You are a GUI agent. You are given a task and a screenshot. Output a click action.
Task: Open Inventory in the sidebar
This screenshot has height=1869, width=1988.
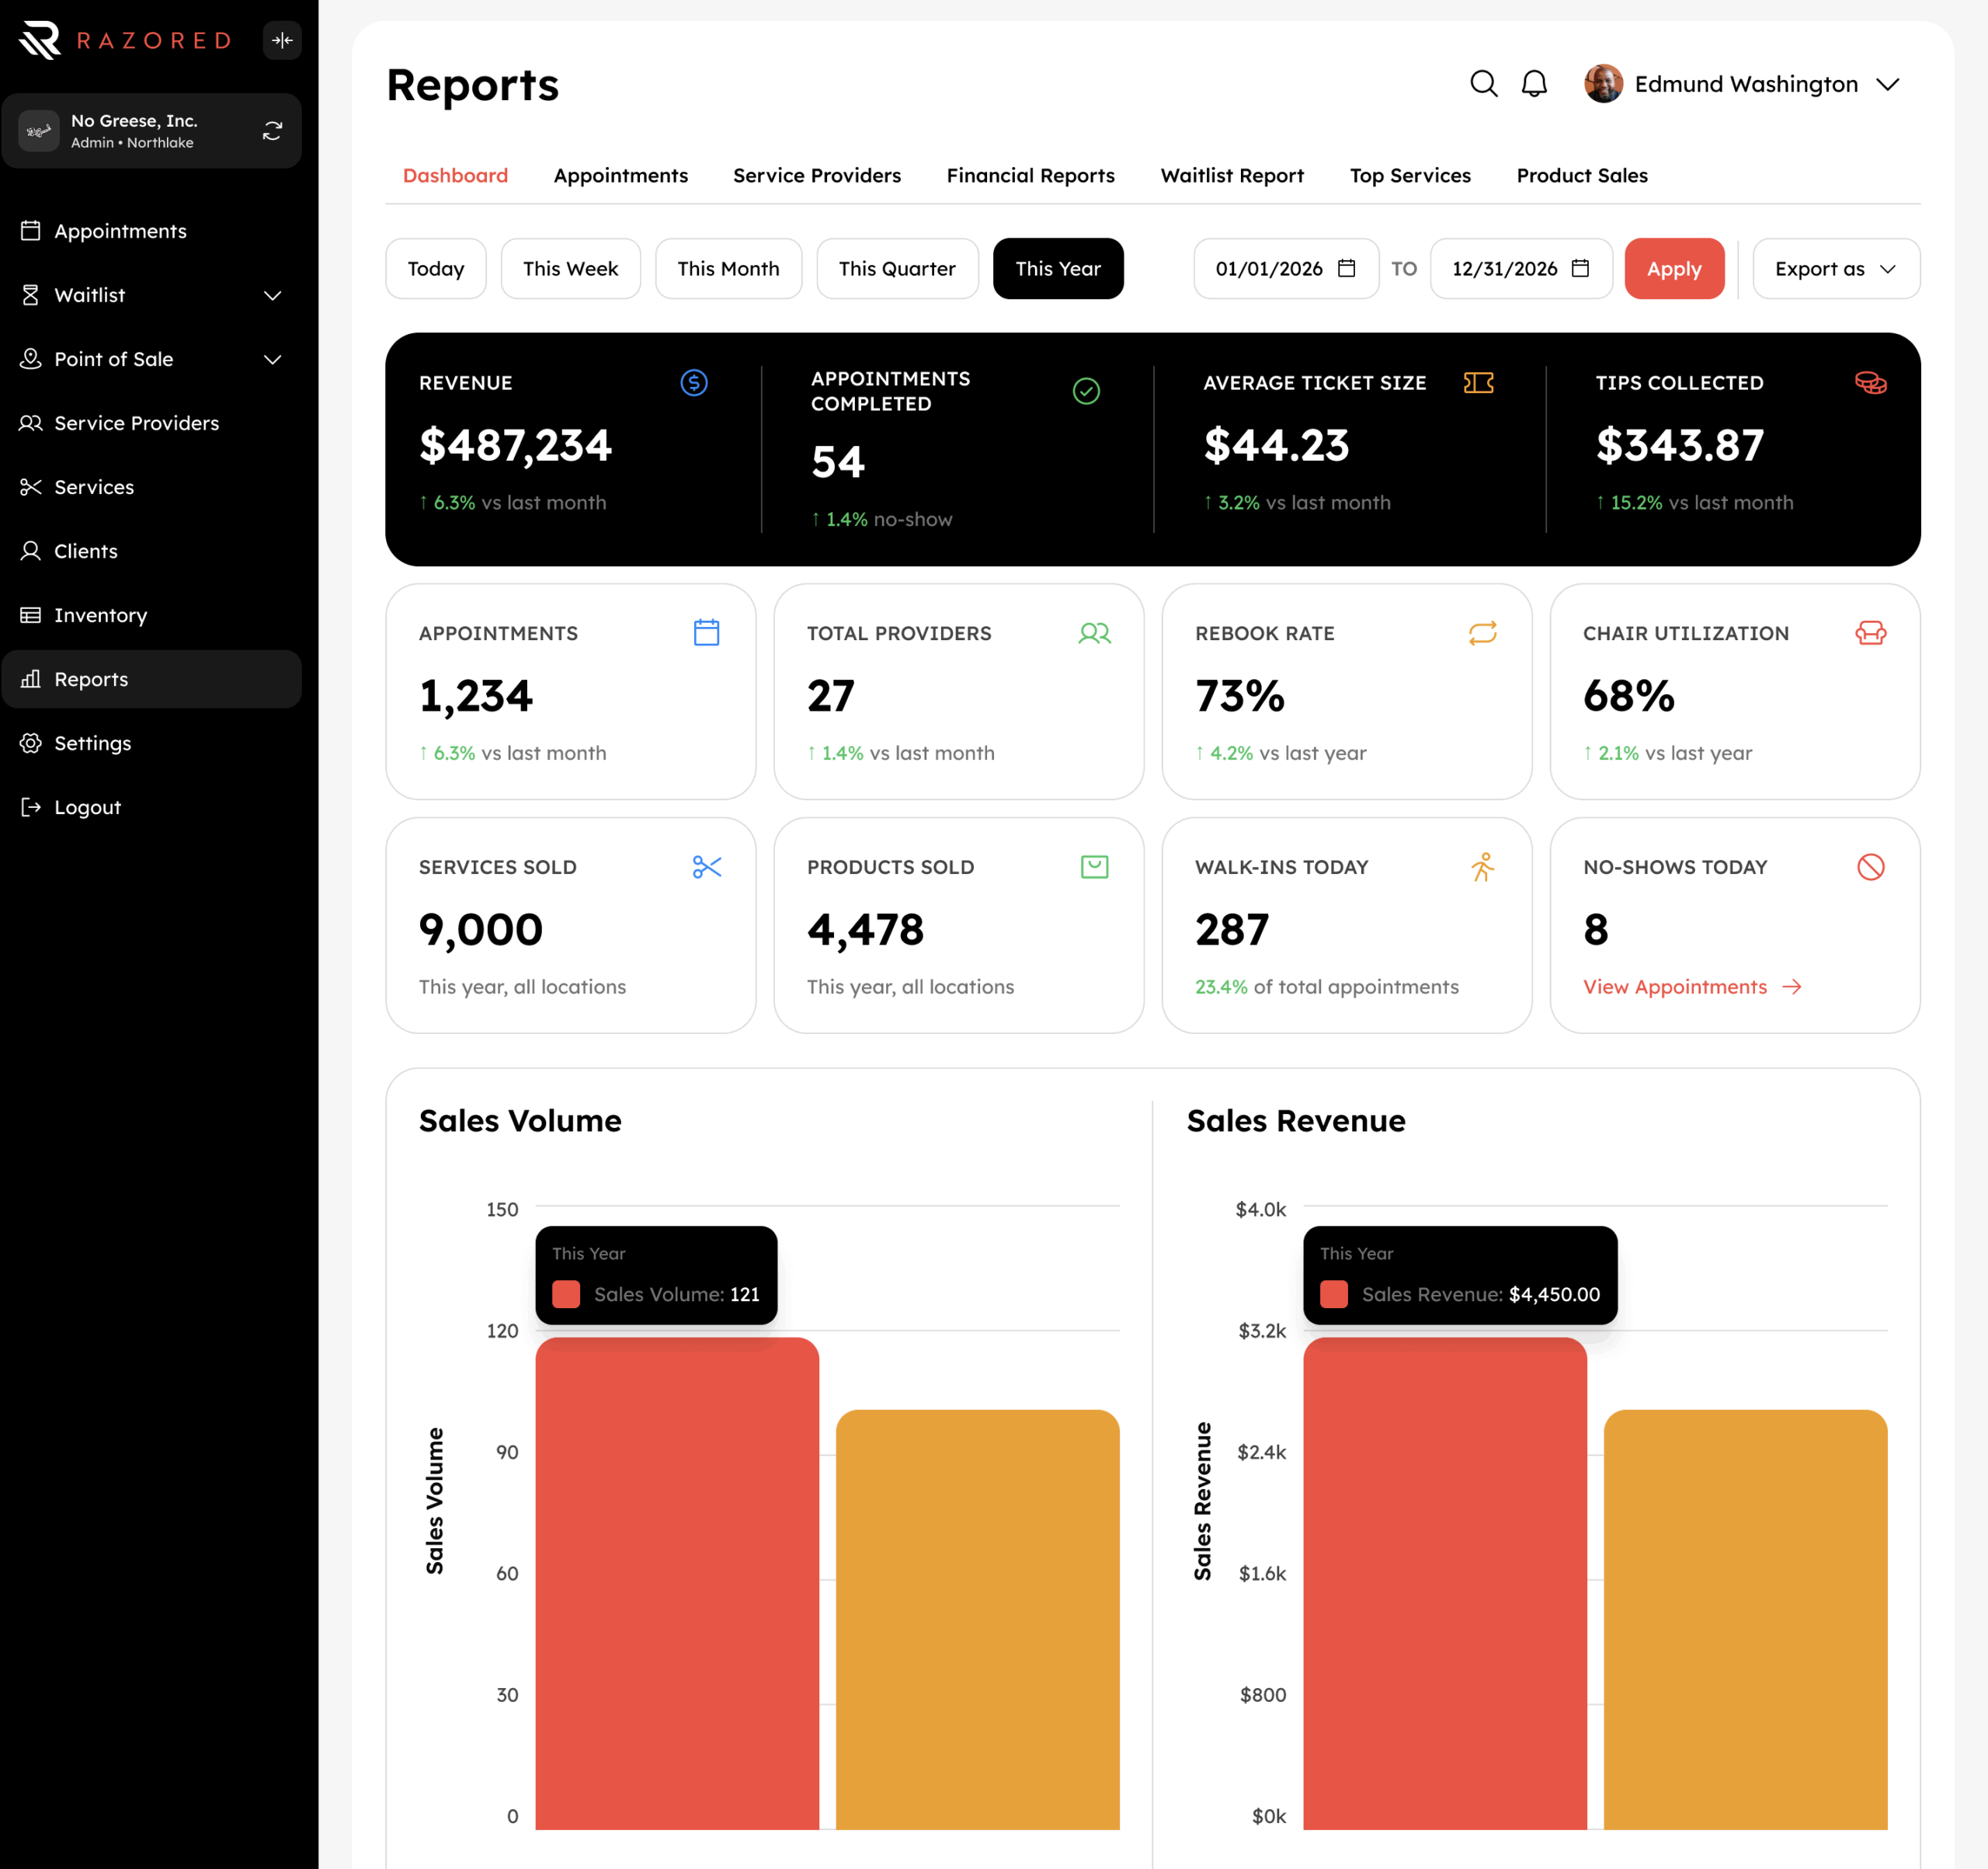(x=152, y=615)
